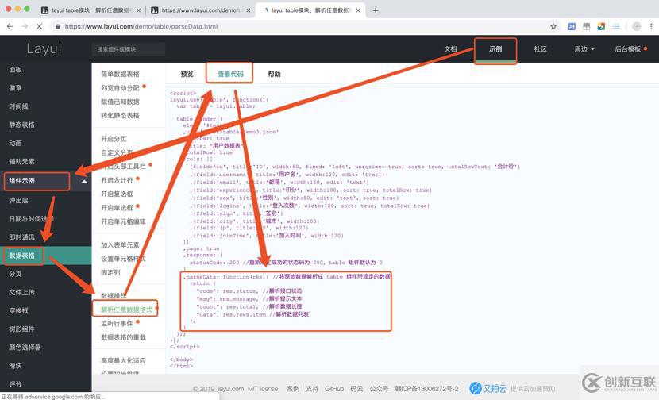Click the Layui logo
Image resolution: width=659 pixels, height=400 pixels.
[44, 48]
